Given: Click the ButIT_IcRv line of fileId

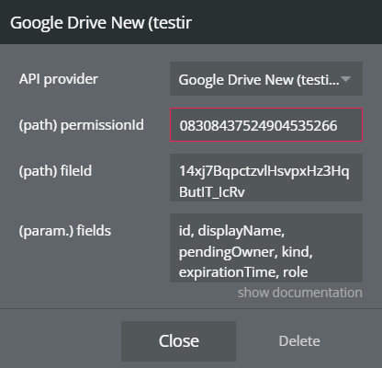Looking at the screenshot, I should 212,192.
